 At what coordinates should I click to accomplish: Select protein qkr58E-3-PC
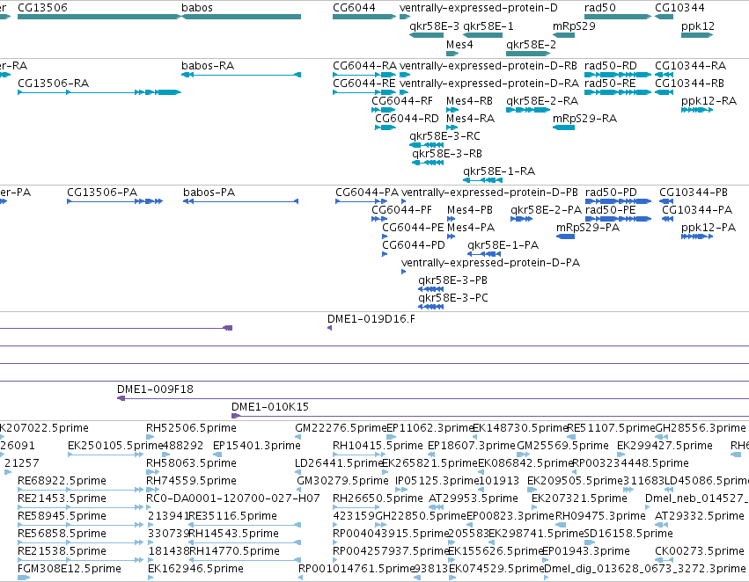point(431,307)
